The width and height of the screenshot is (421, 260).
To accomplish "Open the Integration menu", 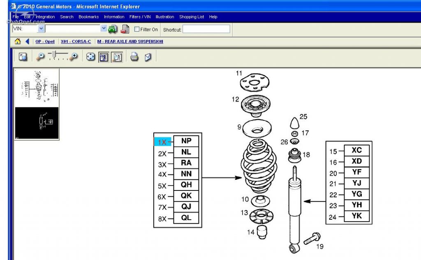I will click(45, 16).
